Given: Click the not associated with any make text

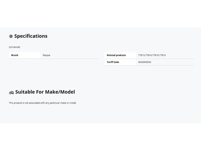Looking at the screenshot, I should [x=42, y=103].
